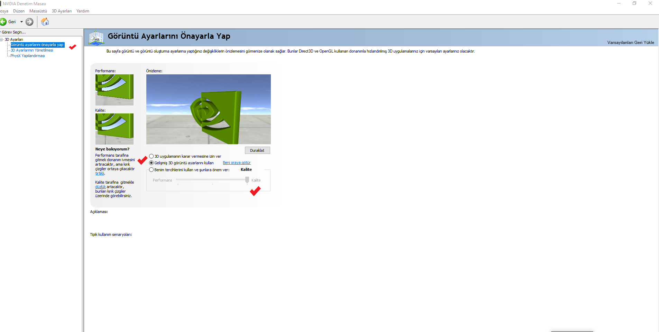
Task: Collapse the 3D Ayarları tree node
Action: [x=2, y=39]
